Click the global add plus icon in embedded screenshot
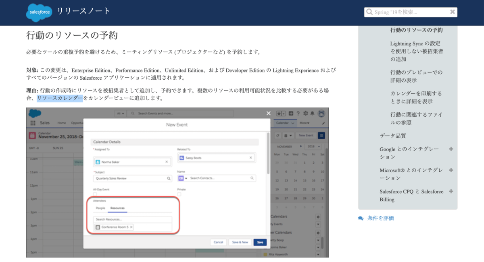The height and width of the screenshot is (262, 484). point(291,113)
